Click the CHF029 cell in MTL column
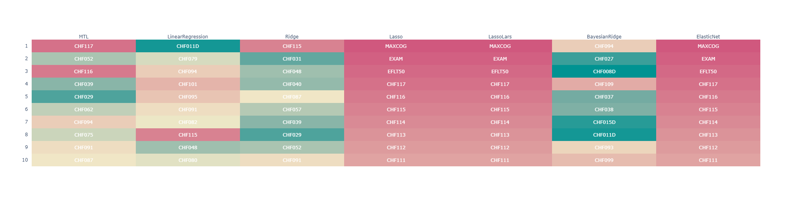Screen dimensions: 792x198 pyautogui.click(x=84, y=97)
